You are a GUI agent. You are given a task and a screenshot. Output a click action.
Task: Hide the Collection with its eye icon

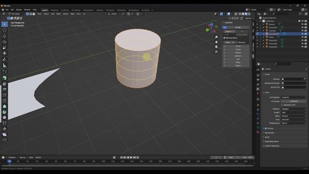(x=302, y=21)
